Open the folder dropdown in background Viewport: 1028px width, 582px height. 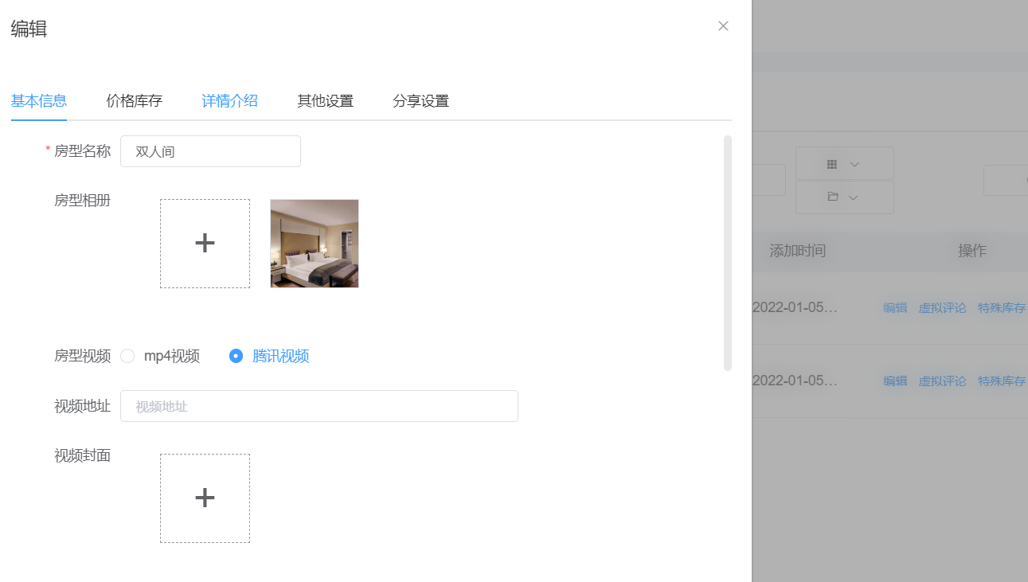(845, 197)
